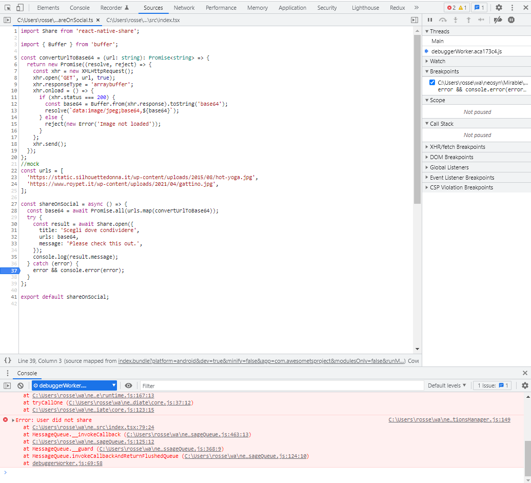The height and width of the screenshot is (483, 531).
Task: Uncheck the line 37 breakpoint checkbox
Action: [432, 82]
